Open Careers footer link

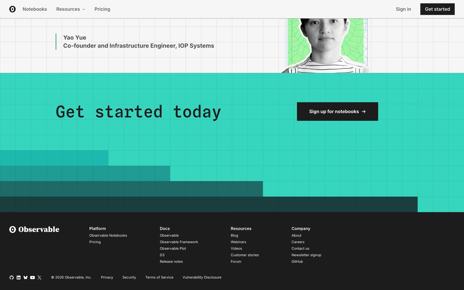pyautogui.click(x=298, y=242)
